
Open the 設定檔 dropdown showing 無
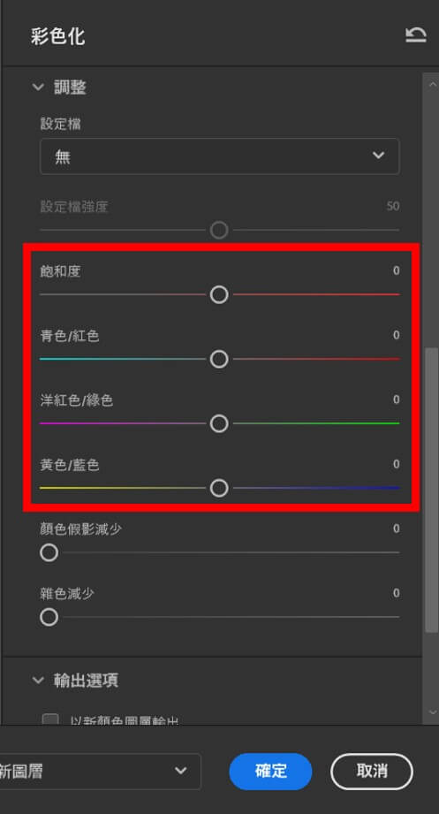coord(219,156)
